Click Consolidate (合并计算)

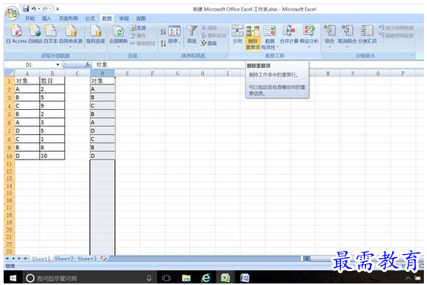289,34
